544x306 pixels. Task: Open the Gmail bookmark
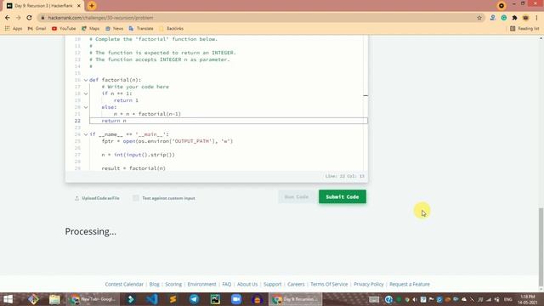(x=37, y=28)
